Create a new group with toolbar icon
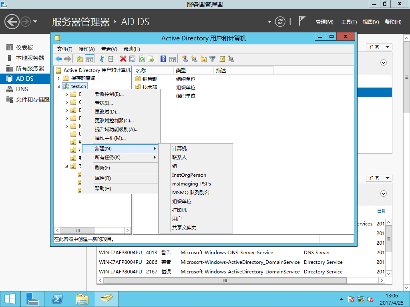 click(x=194, y=59)
